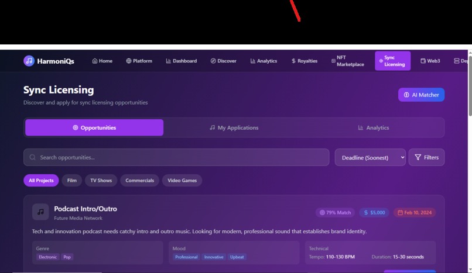Click the Feb 10, 2024 deadline badge
Screen dimensions: 472x273
pyautogui.click(x=415, y=213)
